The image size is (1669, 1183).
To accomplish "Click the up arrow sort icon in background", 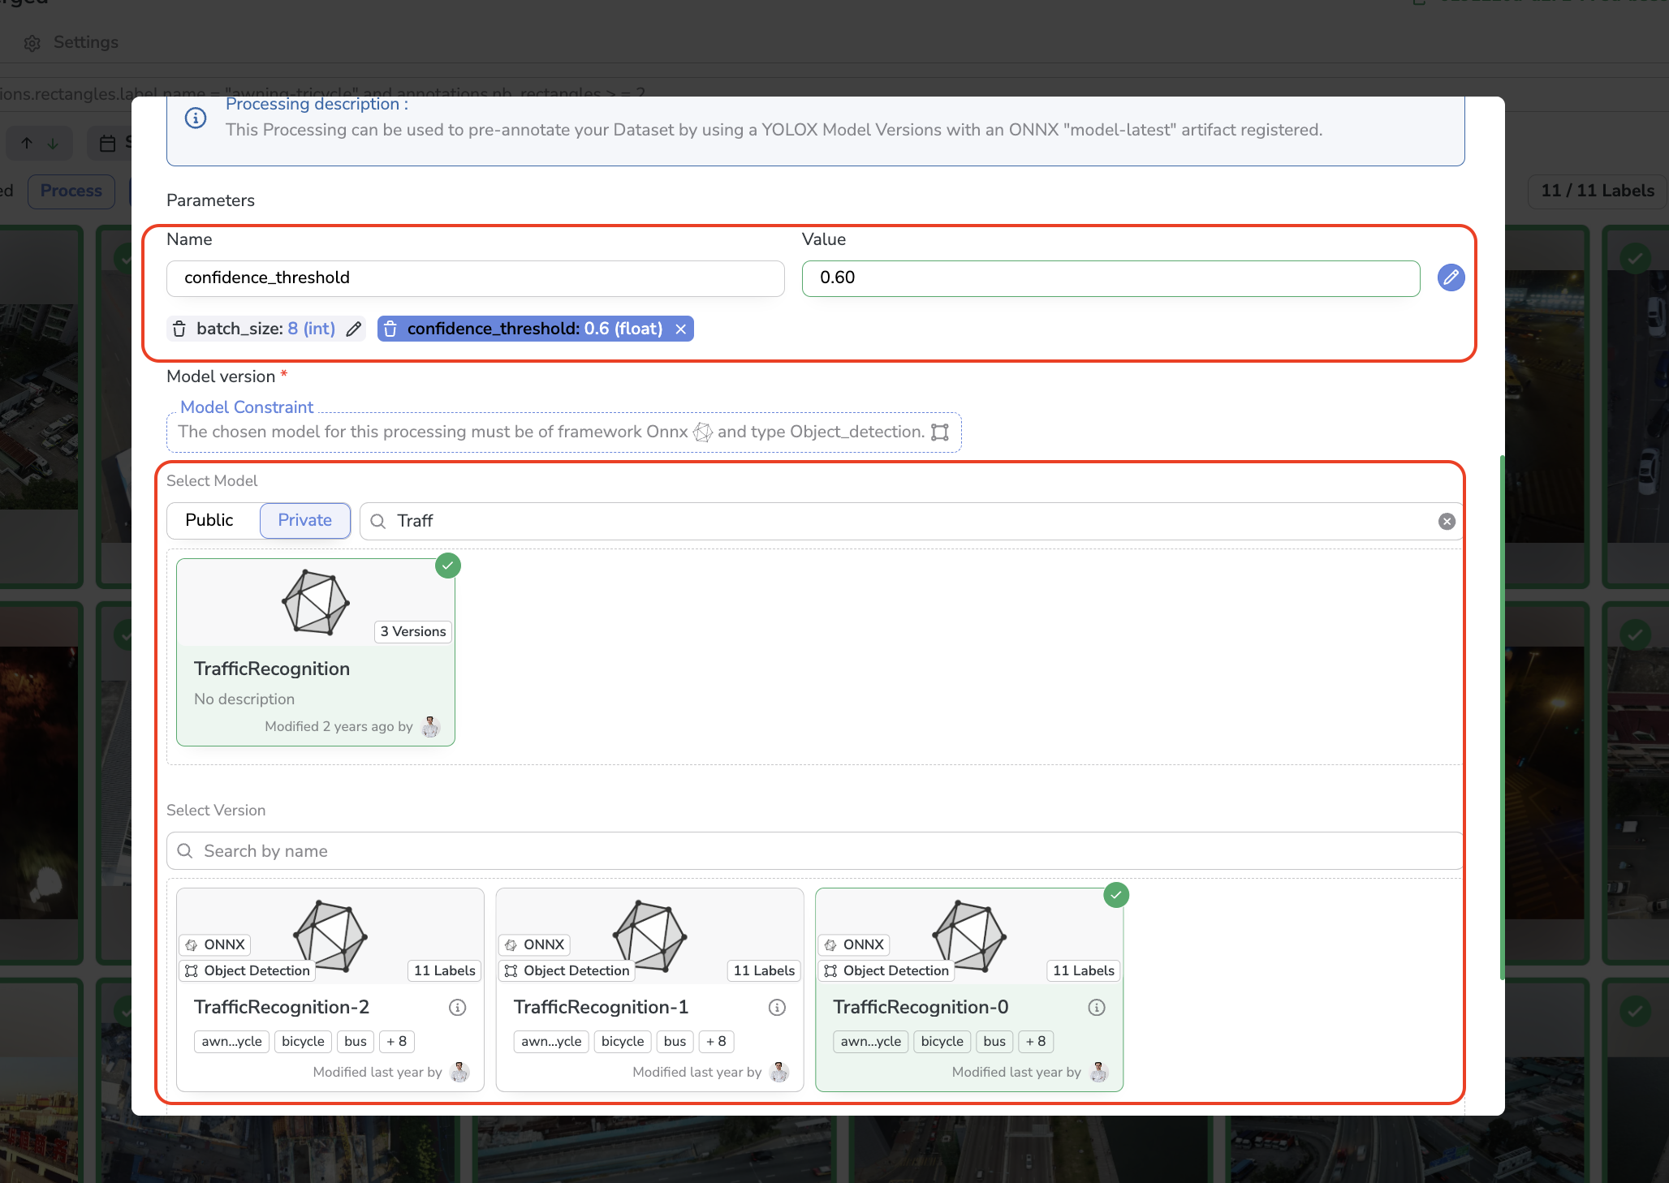I will click(27, 143).
